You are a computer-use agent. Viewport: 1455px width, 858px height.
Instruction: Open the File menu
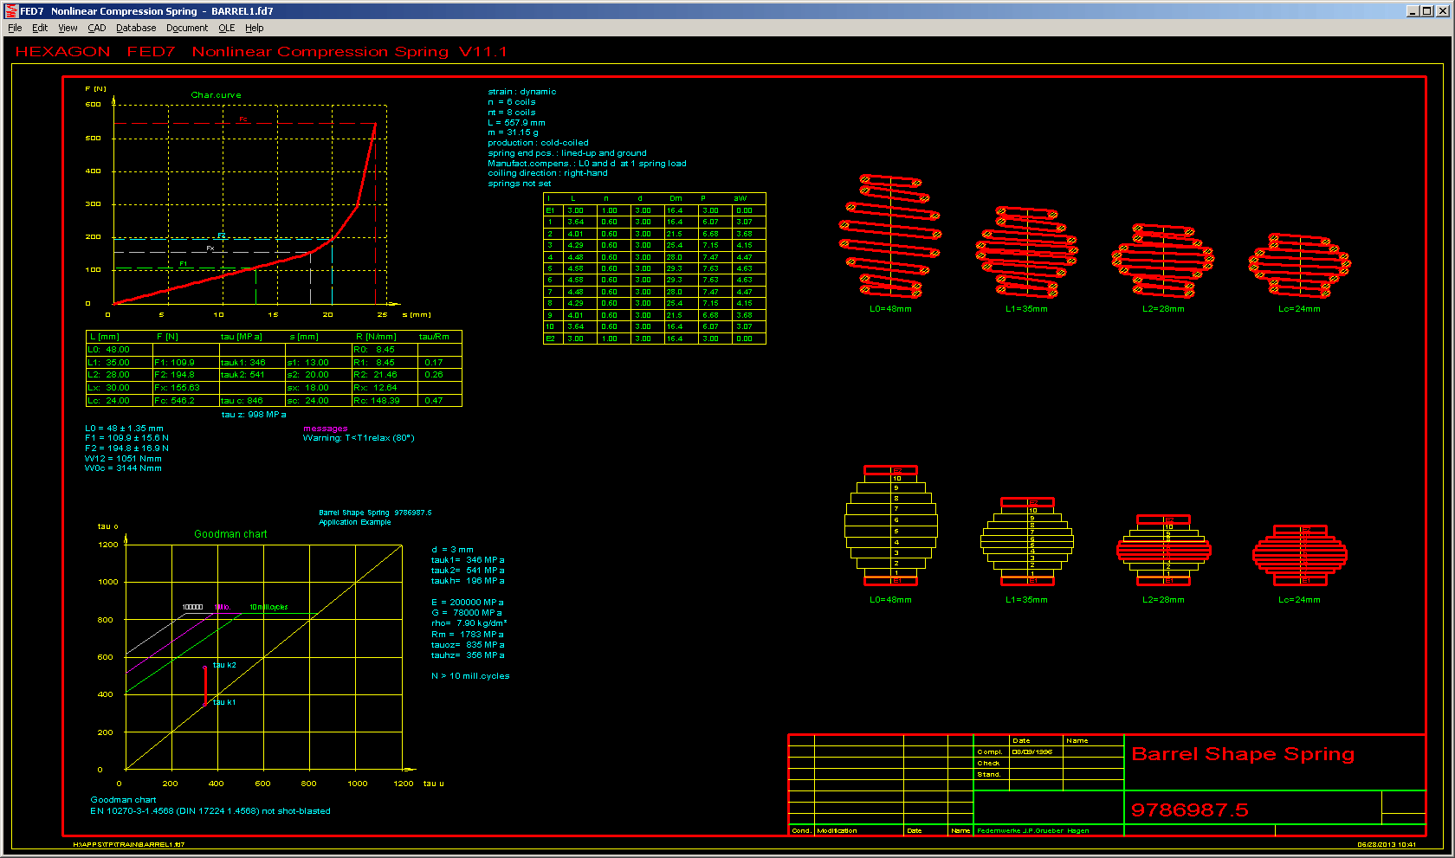(15, 28)
